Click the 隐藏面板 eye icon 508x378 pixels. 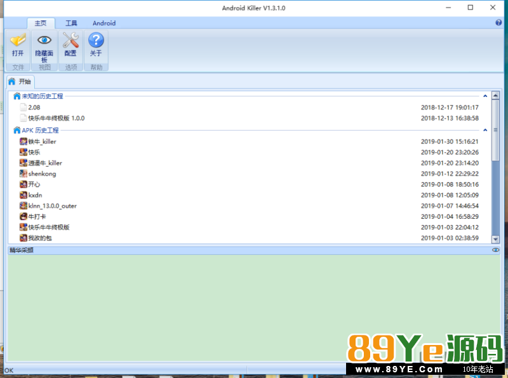click(x=44, y=41)
